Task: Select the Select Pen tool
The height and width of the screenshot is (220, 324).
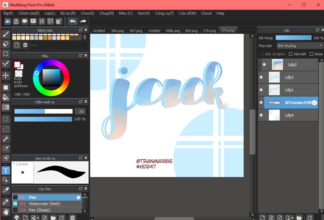Action: click(x=6, y=149)
